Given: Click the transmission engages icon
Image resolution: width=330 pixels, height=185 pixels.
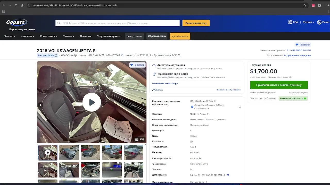Looking at the screenshot, I should (154, 74).
